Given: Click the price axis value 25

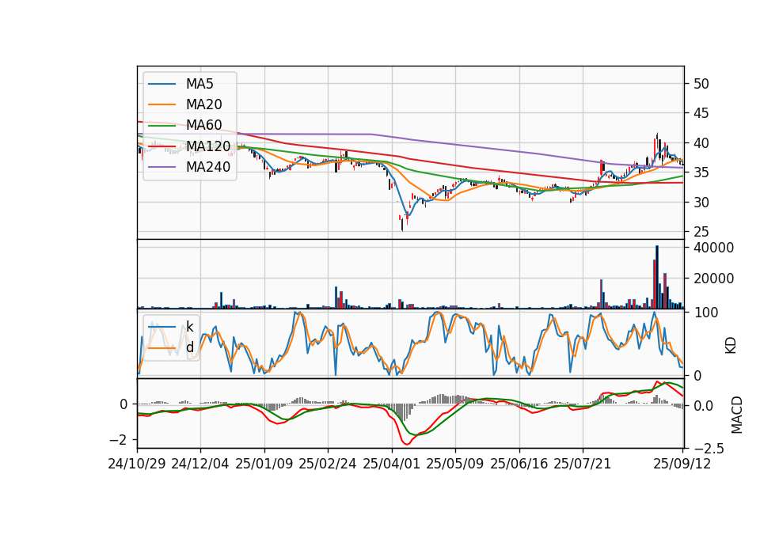Looking at the screenshot, I should tap(701, 232).
